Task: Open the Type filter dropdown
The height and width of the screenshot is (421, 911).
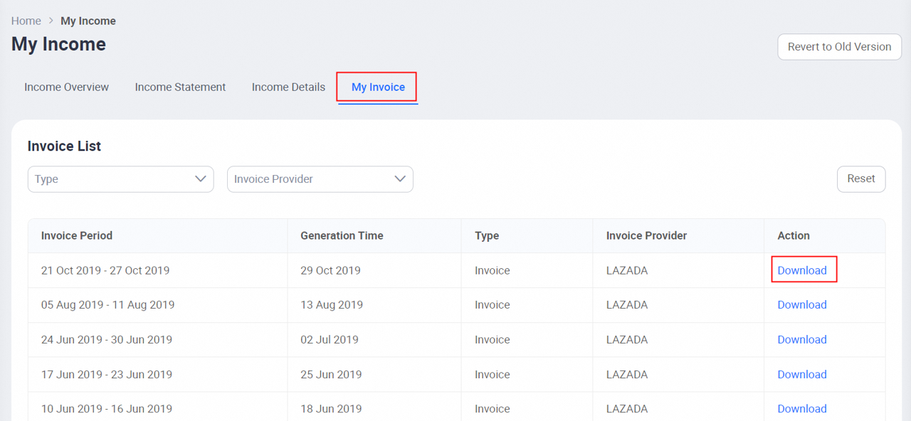Action: 120,178
